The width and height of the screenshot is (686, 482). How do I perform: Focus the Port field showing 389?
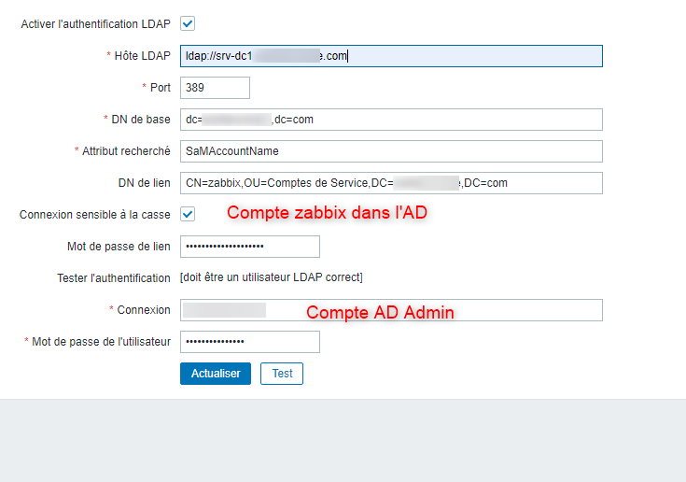pos(215,88)
